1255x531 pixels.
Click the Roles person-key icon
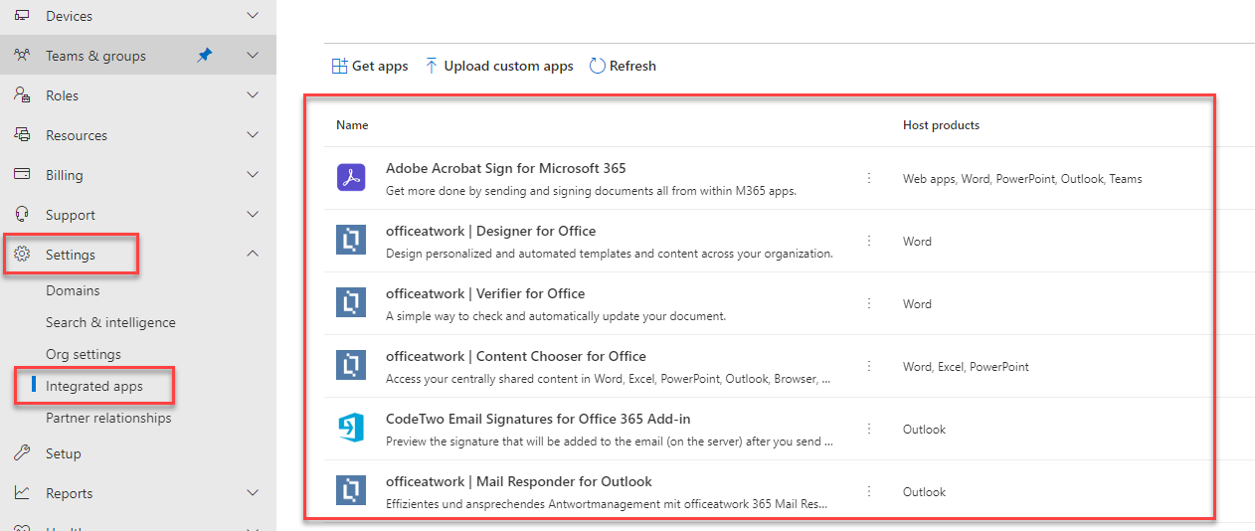point(22,95)
